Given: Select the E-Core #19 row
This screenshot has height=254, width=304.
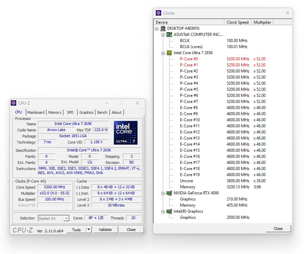Looking at the screenshot, I should point(223,175).
